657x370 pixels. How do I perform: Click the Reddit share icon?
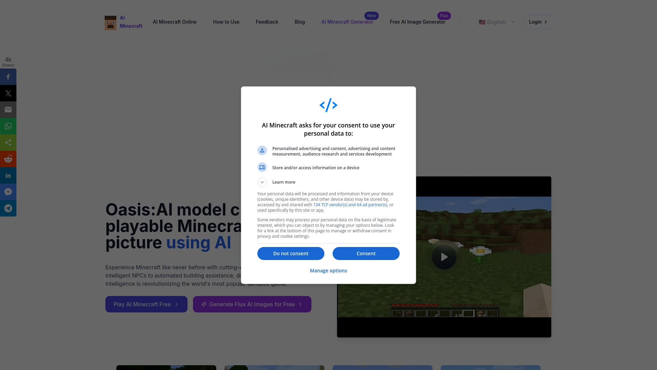(8, 159)
